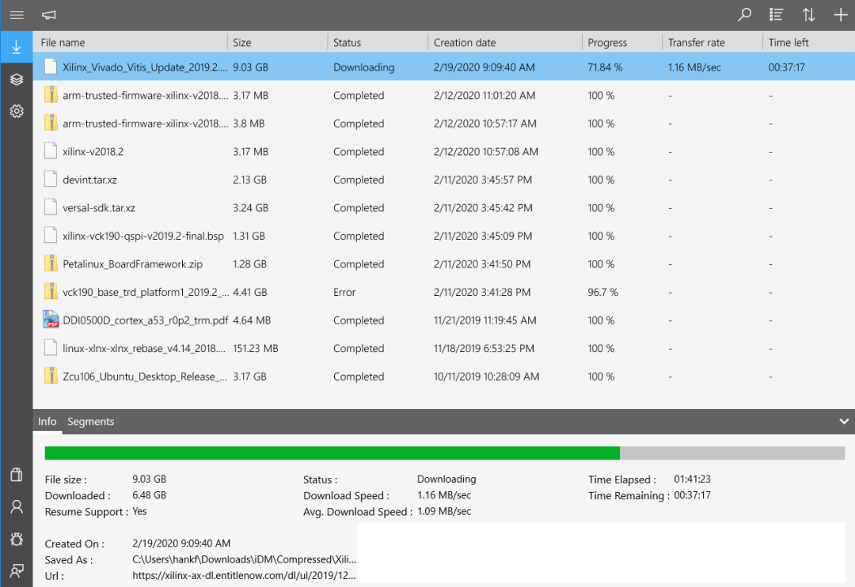Screen dimensions: 855x587
Task: Click the 1.16 MB/sec transfer rate cell
Action: 694,67
